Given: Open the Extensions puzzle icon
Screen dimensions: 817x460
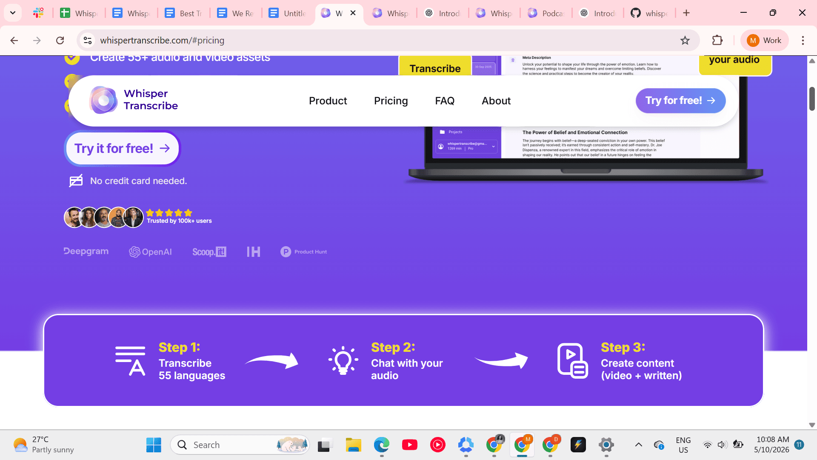Looking at the screenshot, I should coord(717,40).
